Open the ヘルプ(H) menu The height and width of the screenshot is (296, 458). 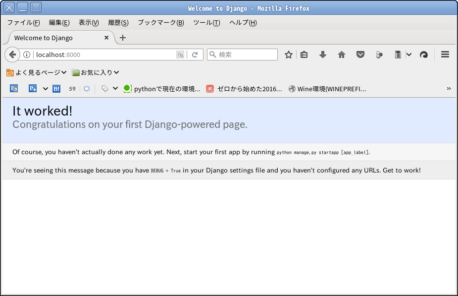click(x=243, y=22)
